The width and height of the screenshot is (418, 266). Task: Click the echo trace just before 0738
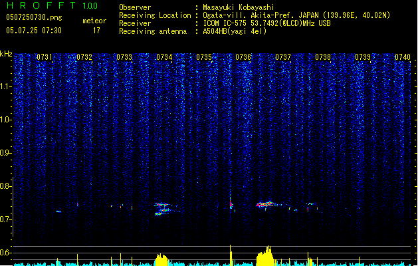[311, 204]
